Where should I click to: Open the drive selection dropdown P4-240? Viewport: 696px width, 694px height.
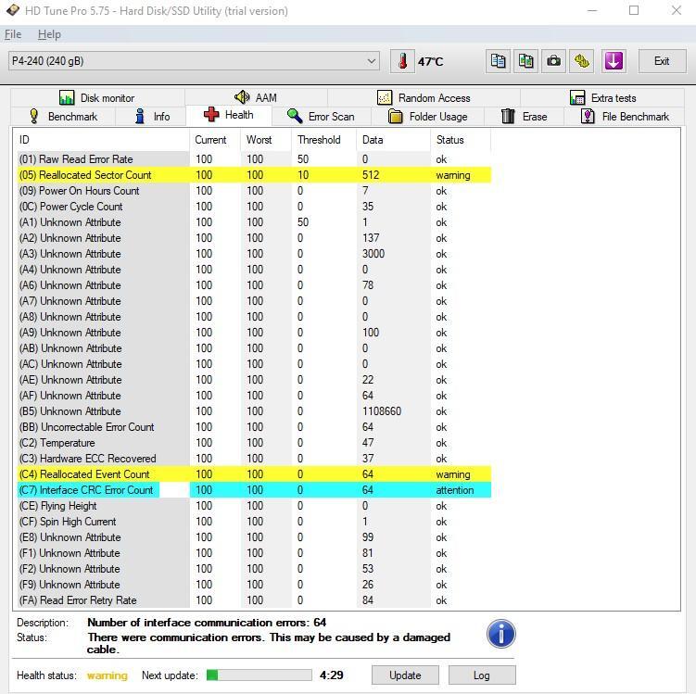(194, 61)
